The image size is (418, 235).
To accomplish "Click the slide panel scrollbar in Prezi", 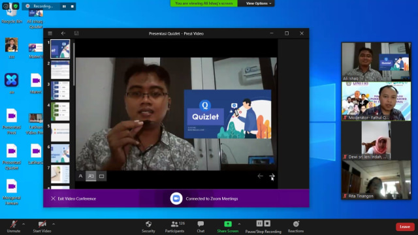I will [74, 64].
